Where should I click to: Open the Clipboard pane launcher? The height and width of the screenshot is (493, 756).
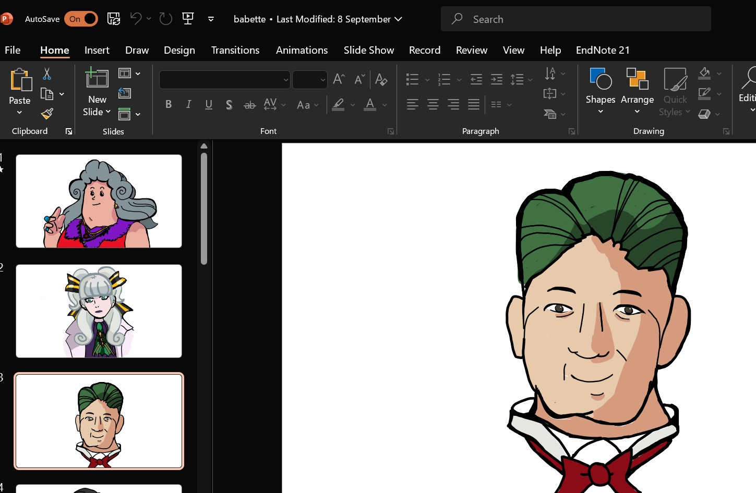[x=69, y=131]
